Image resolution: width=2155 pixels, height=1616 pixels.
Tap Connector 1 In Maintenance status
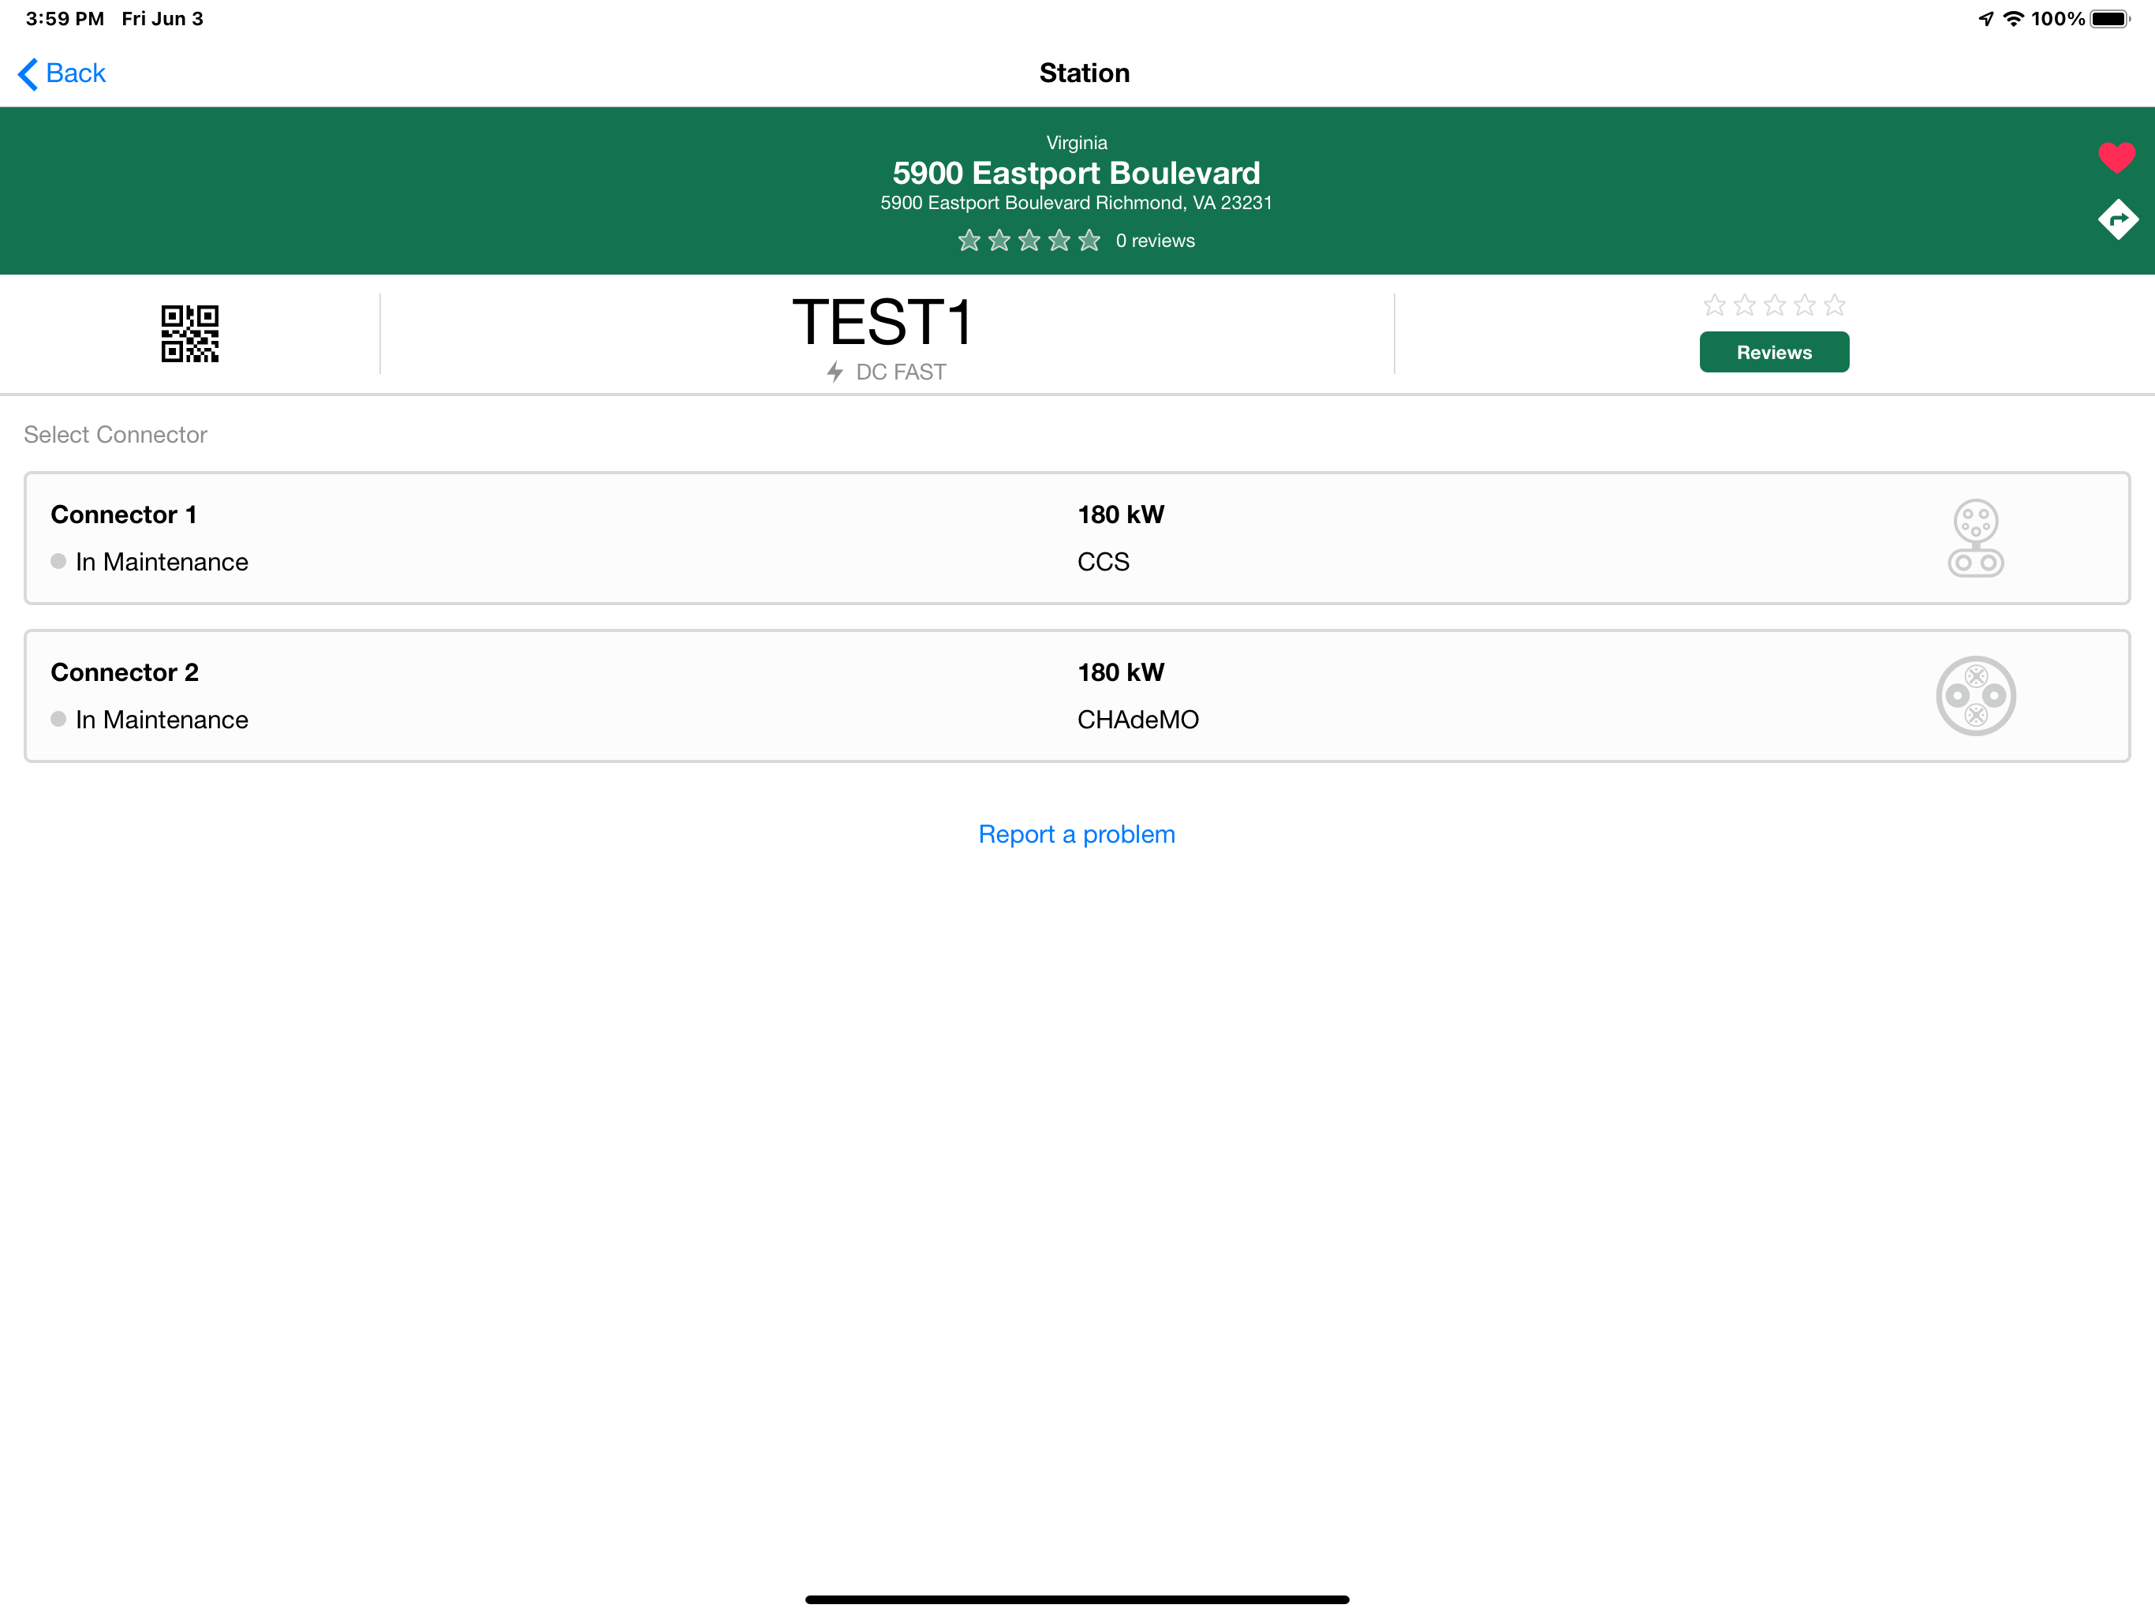click(x=149, y=563)
